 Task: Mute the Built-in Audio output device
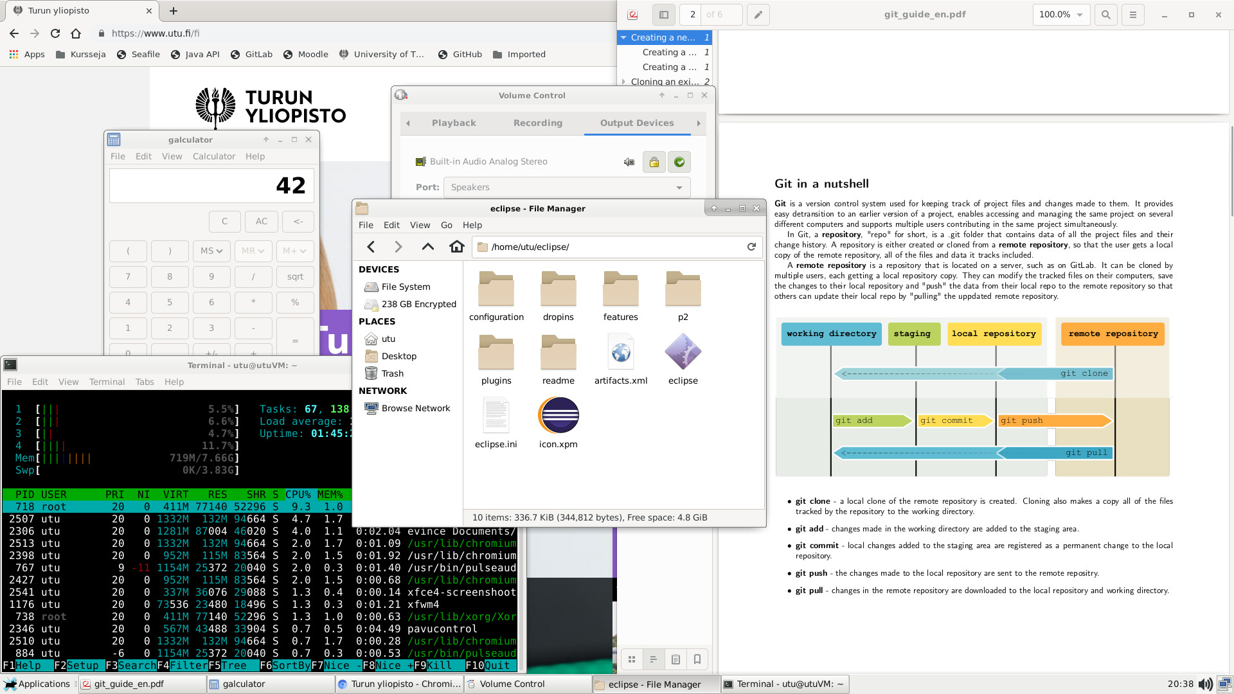tap(629, 162)
